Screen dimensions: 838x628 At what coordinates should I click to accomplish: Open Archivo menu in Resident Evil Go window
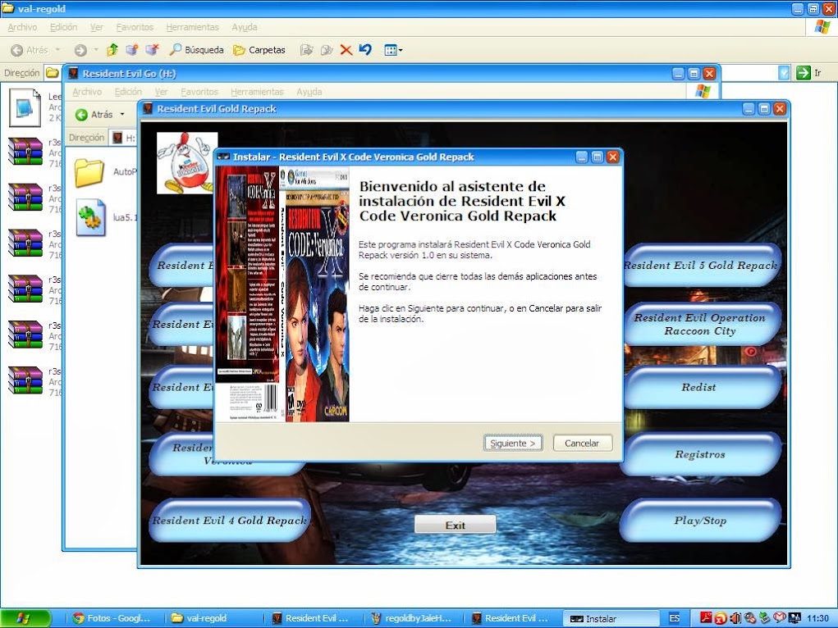point(87,92)
